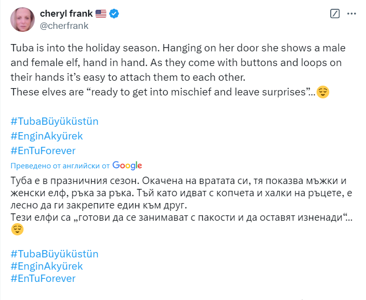Viewport: 366px width, 300px height.
Task: Click the blue verified badge
Action: point(114,14)
